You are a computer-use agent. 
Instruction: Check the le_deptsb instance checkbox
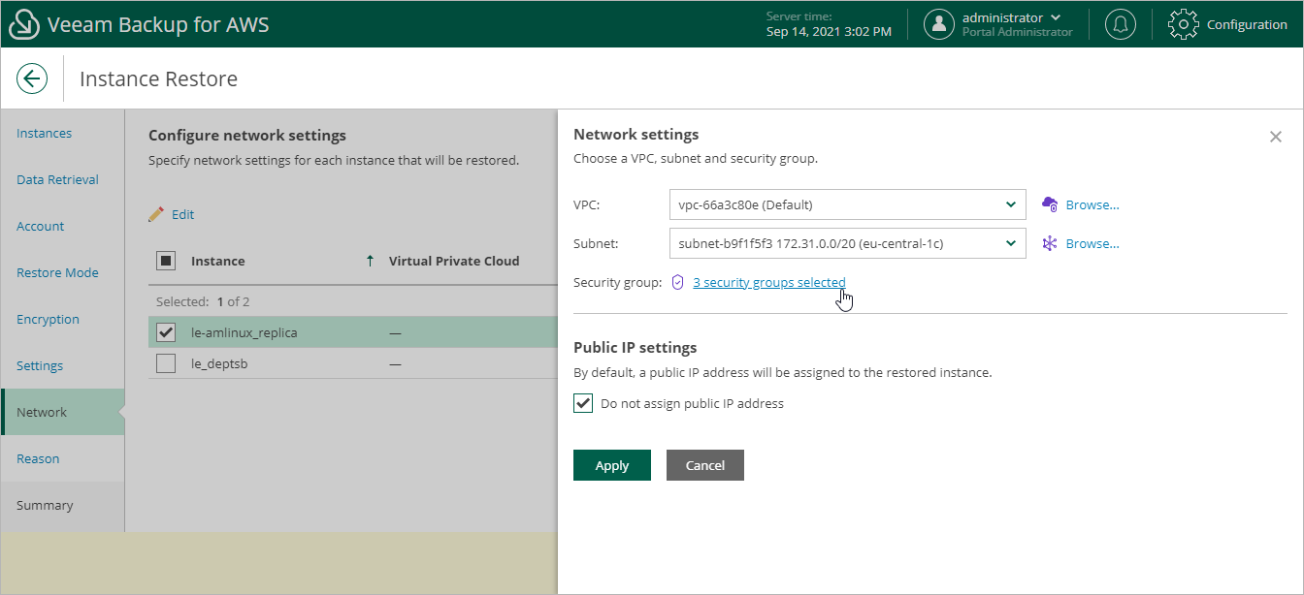(x=163, y=363)
